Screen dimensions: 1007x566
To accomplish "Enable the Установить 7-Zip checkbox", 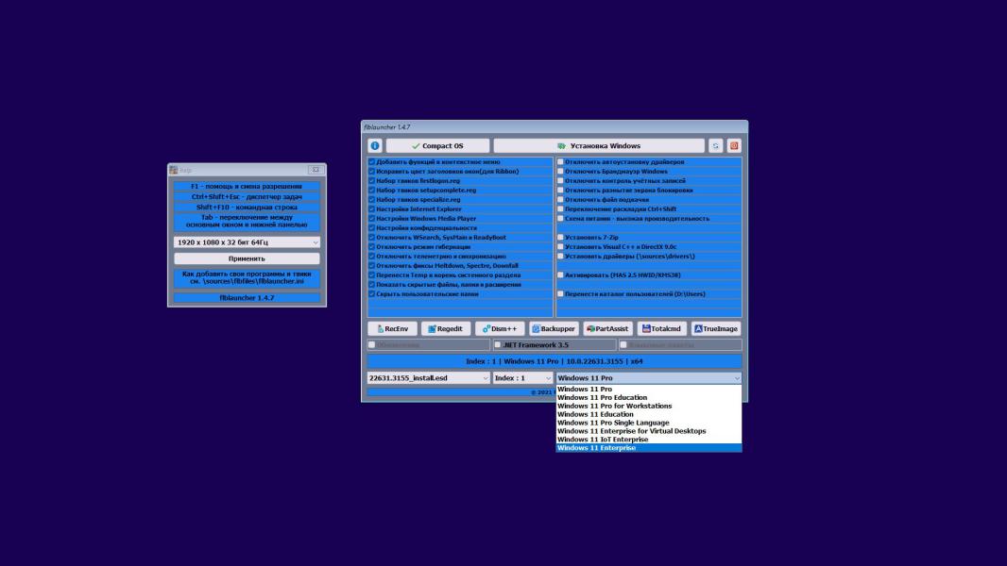I will (x=560, y=238).
